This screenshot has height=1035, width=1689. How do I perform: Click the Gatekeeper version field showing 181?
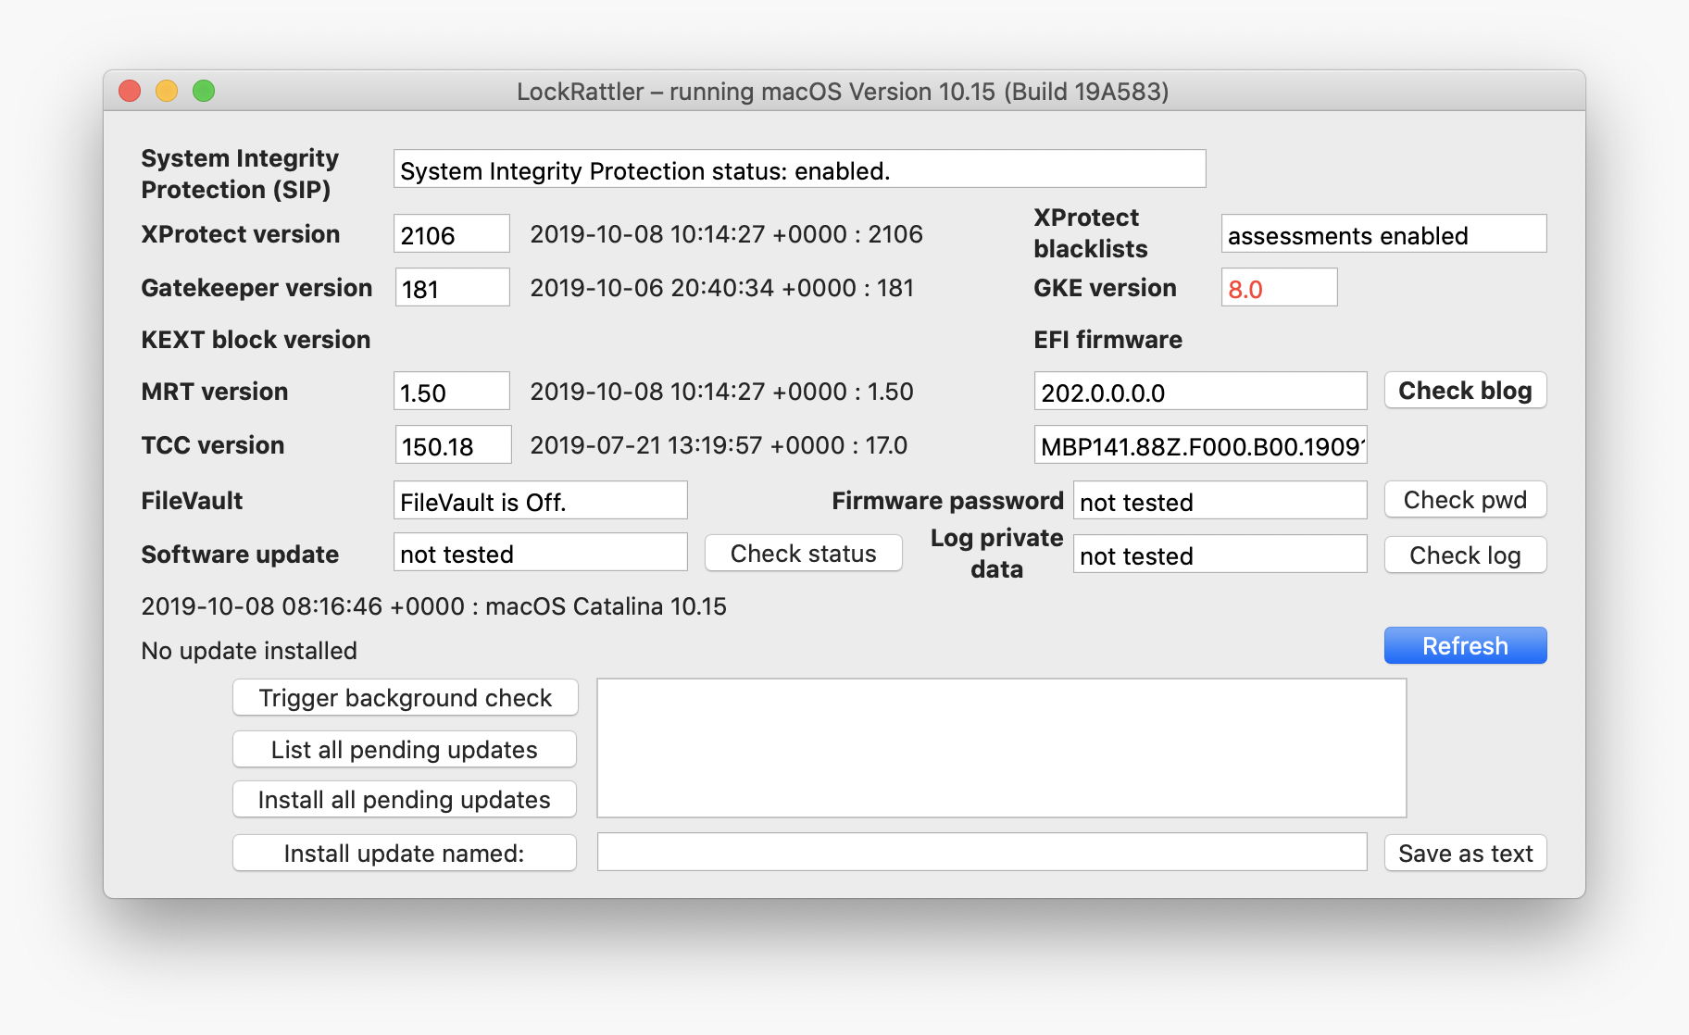[451, 288]
